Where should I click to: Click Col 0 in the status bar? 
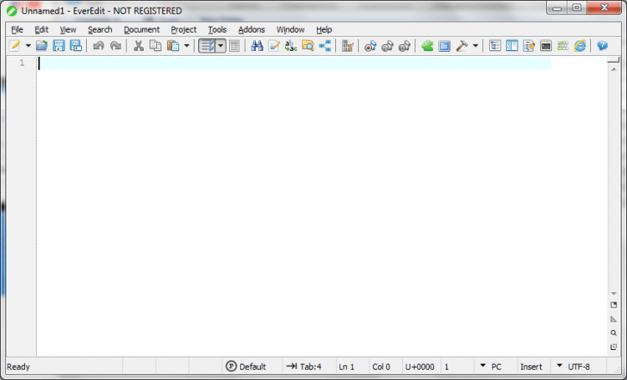(x=380, y=367)
